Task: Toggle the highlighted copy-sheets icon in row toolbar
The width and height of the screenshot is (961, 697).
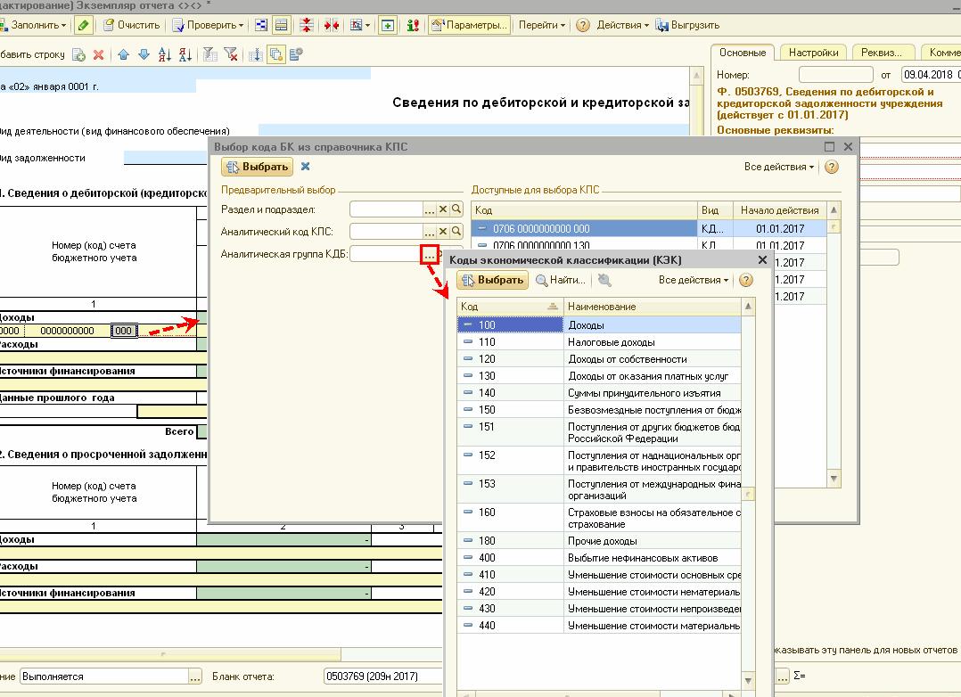Action: [x=276, y=54]
